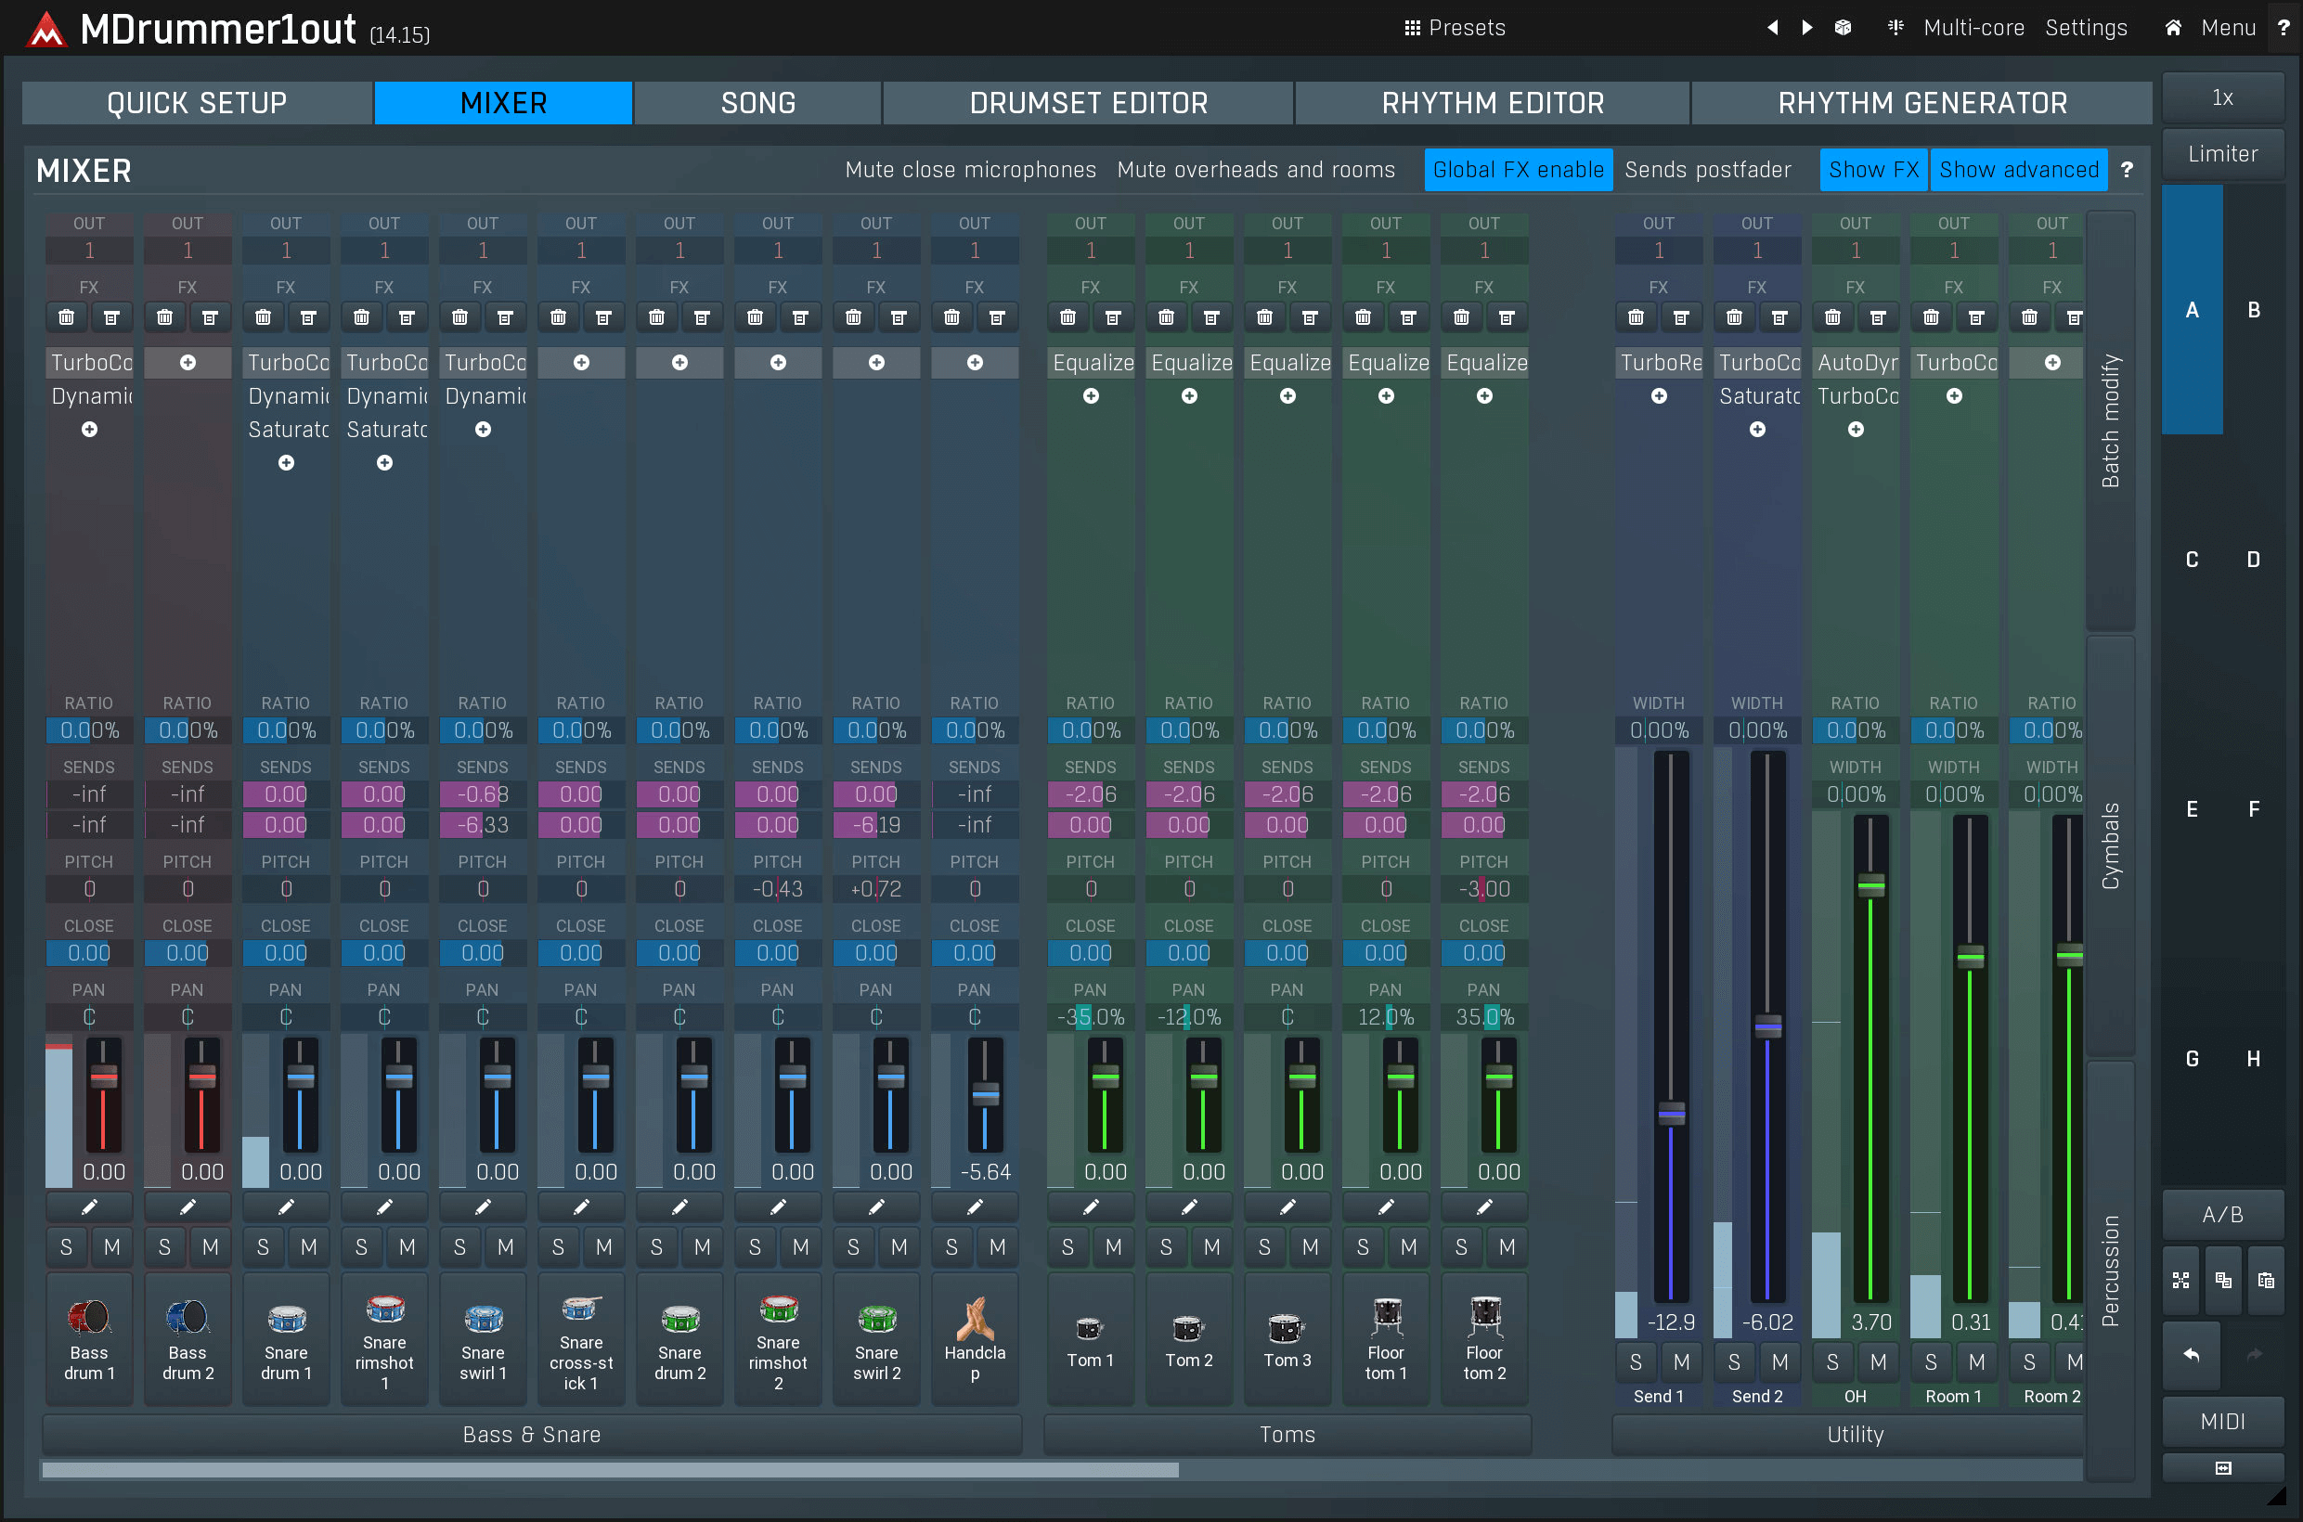Viewport: 2303px width, 1522px height.
Task: Solo the Tom 2 channel
Action: (x=1166, y=1246)
